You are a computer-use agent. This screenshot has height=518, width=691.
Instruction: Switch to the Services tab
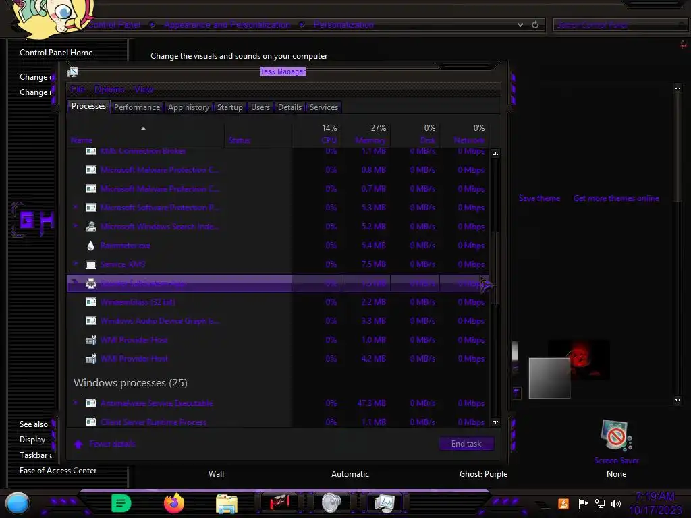tap(324, 107)
